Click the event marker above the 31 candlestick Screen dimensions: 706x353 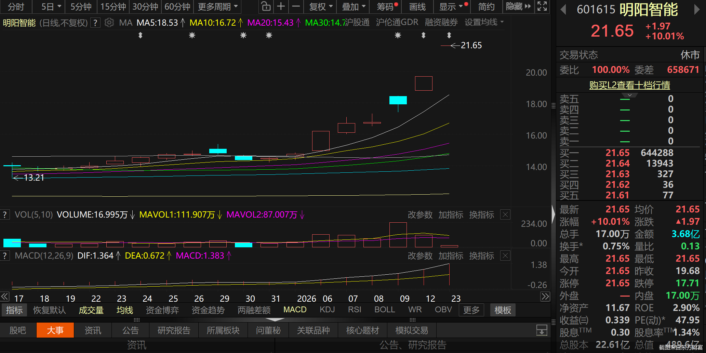pos(269,35)
